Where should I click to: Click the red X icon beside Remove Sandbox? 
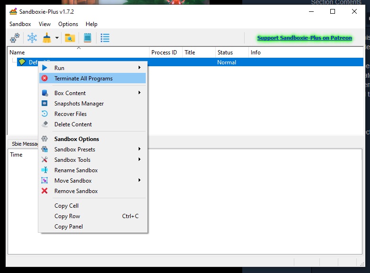tap(44, 191)
